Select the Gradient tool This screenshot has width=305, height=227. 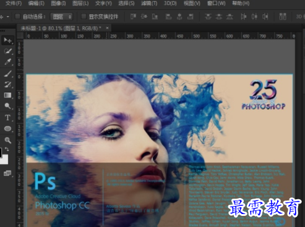tap(7, 95)
